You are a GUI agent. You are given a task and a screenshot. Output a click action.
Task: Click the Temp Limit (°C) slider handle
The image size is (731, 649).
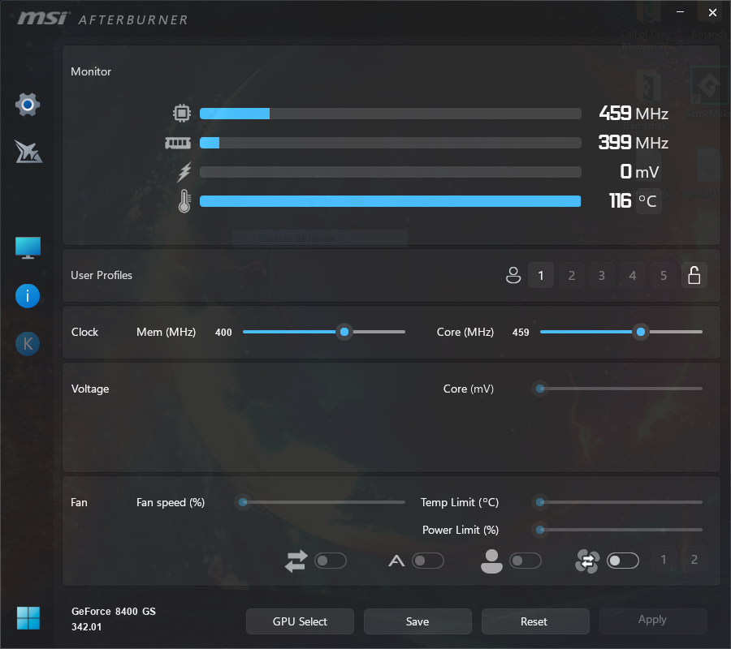click(x=540, y=502)
